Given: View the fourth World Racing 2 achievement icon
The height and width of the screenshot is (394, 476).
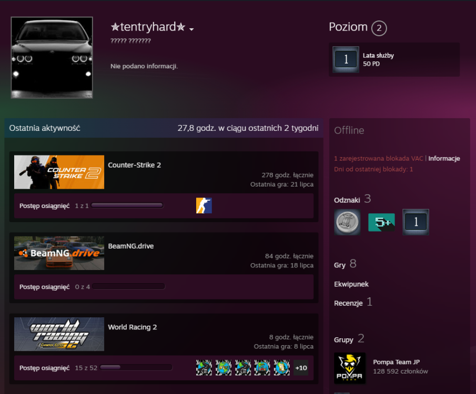Looking at the screenshot, I should pyautogui.click(x=262, y=368).
